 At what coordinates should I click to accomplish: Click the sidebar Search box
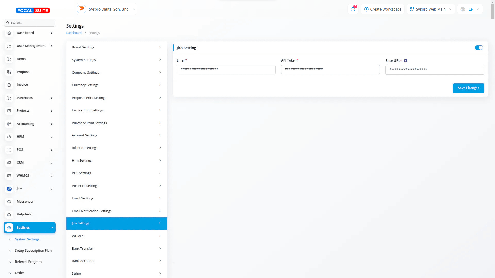coord(30,23)
